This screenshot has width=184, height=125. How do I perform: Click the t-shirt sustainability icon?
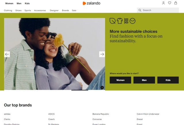click(x=120, y=21)
